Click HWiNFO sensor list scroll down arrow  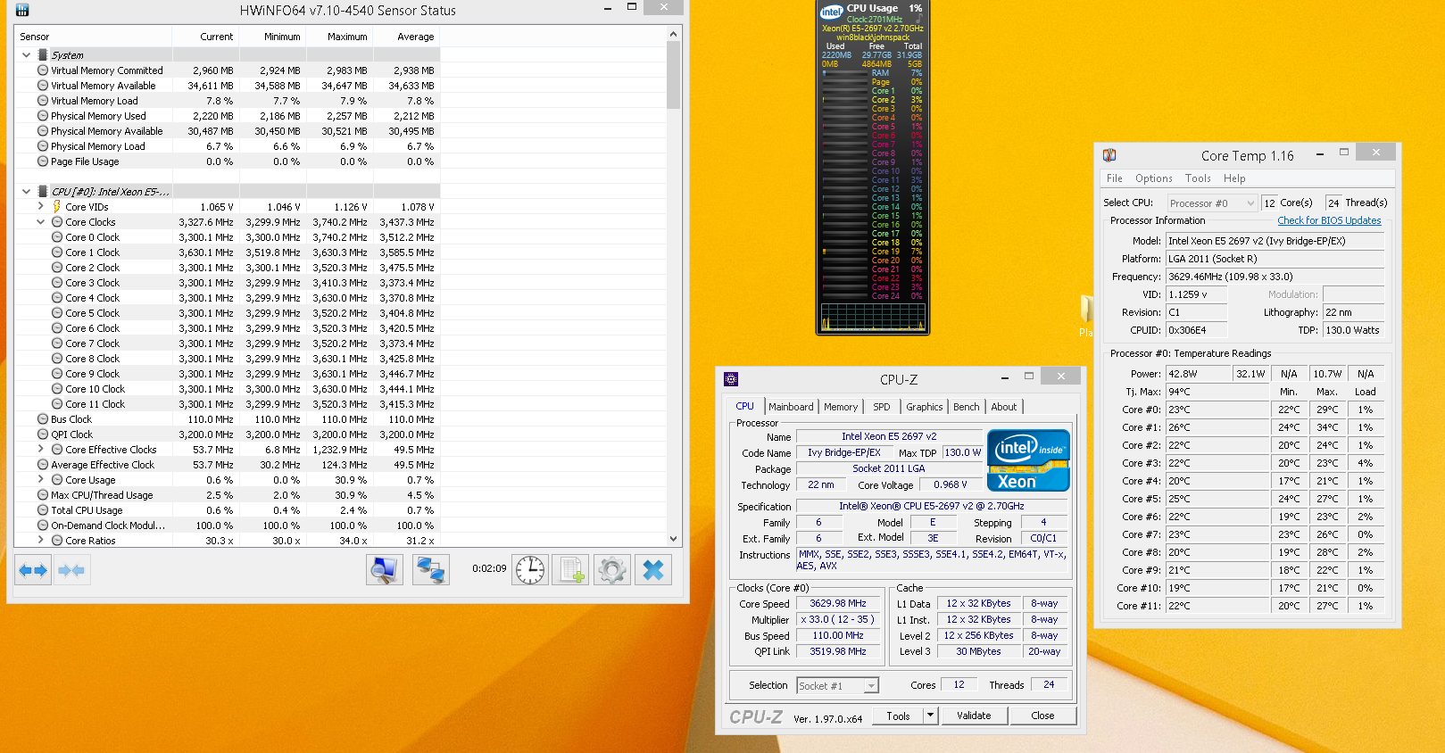674,539
